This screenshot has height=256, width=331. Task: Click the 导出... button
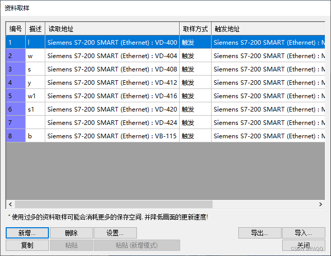pos(260,233)
